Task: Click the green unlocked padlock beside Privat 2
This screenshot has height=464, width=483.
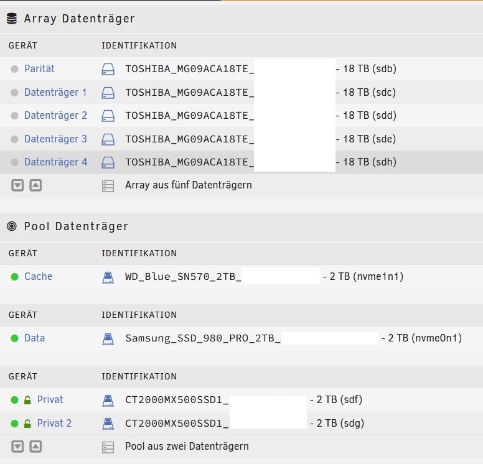Action: [x=27, y=424]
